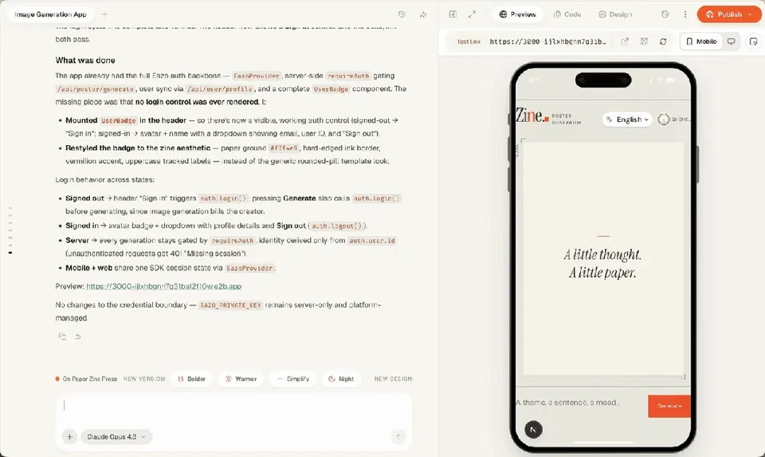Click the preview URL address field
The width and height of the screenshot is (765, 457).
coord(547,41)
